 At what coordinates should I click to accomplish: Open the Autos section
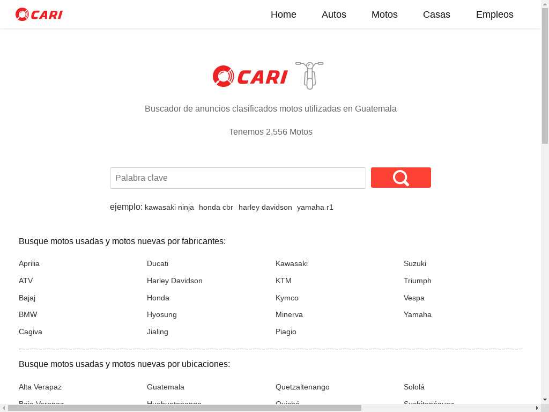(x=333, y=14)
